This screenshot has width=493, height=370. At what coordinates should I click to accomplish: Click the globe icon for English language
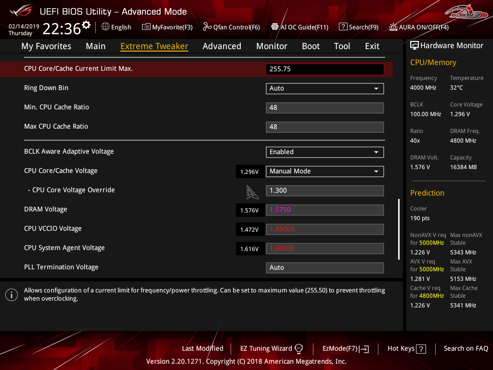(x=105, y=27)
